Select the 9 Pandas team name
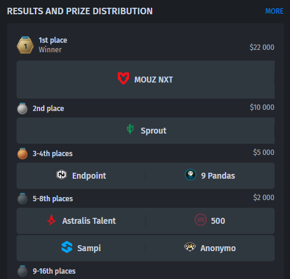 [x=218, y=176]
